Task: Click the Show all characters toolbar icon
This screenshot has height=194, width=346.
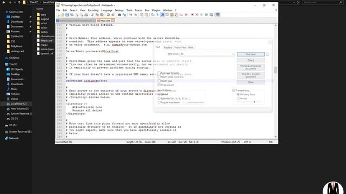Action: point(157,15)
